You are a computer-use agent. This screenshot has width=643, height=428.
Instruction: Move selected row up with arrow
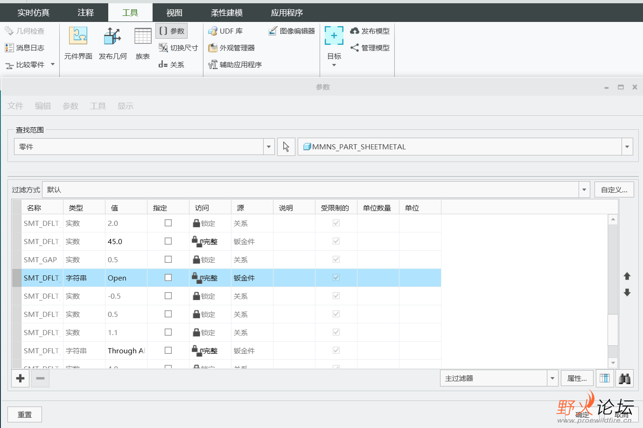click(x=627, y=276)
